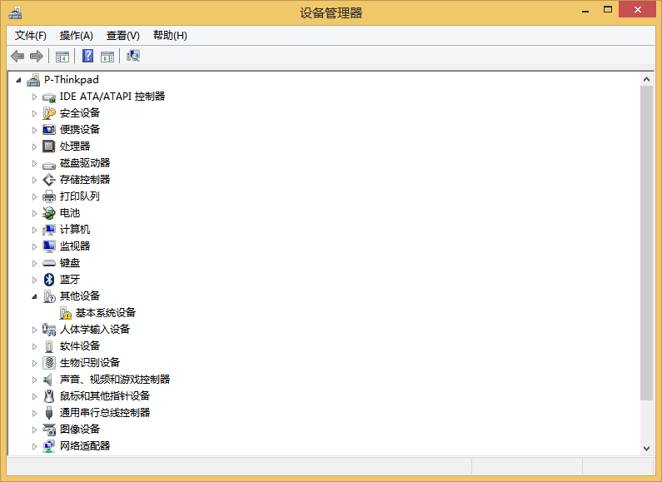The image size is (662, 482).
Task: Expand the 磁盘驱动器 category arrow
Action: point(34,163)
